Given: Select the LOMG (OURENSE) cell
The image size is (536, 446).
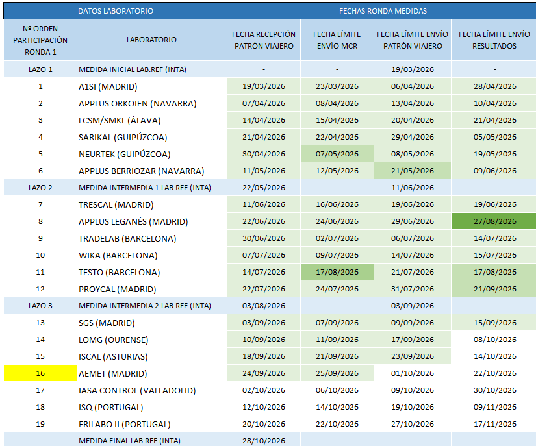Looking at the screenshot, I should 152,340.
